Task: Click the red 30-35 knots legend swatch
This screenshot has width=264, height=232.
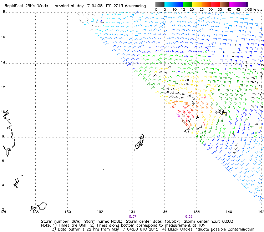Action: tap(215, 4)
